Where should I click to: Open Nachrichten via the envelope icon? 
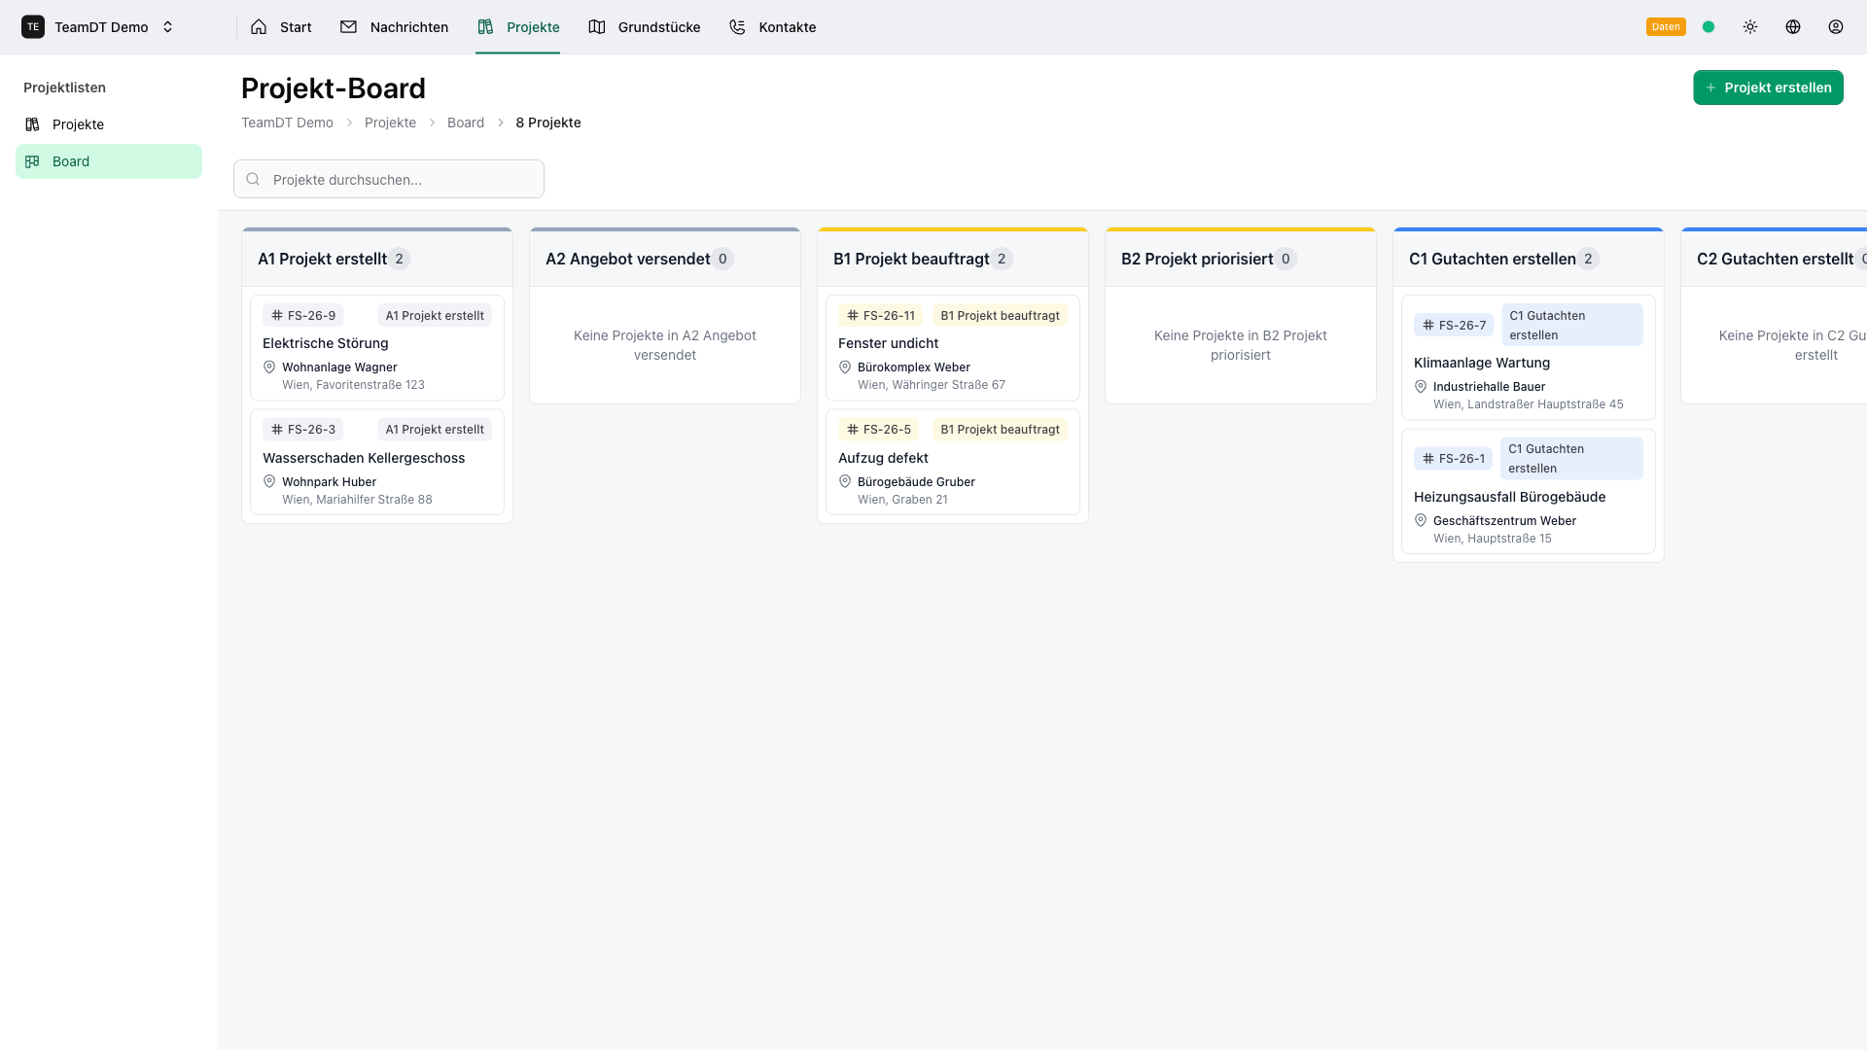349,26
